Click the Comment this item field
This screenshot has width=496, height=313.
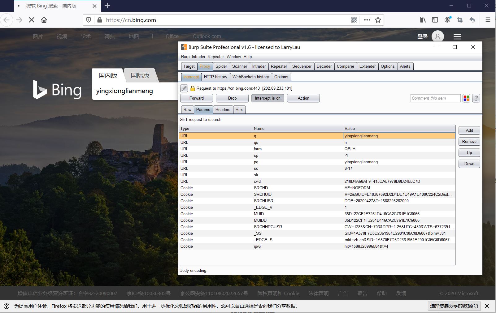click(436, 98)
